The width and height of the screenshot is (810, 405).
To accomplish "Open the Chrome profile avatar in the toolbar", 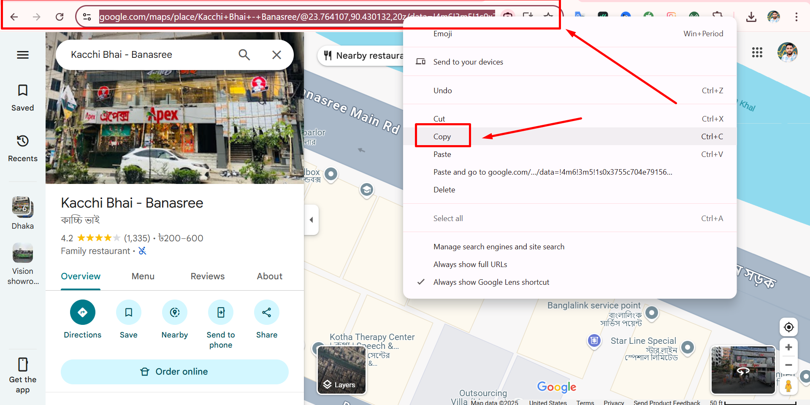I will coord(773,17).
